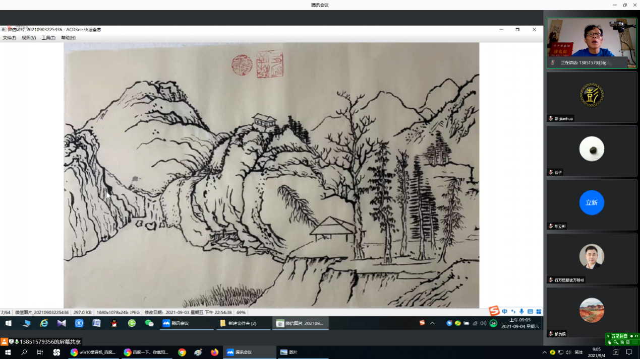Launch Chrome from the taskbar
This screenshot has height=359, width=640.
click(x=182, y=352)
